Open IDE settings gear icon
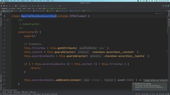Screen dimensions: 170x95 pyautogui.click(x=166, y=6)
